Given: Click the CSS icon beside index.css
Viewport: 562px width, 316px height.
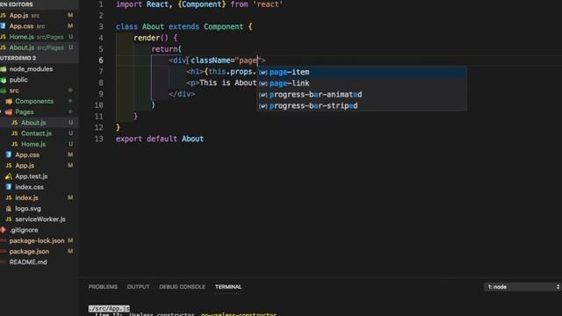Looking at the screenshot, I should [x=9, y=187].
